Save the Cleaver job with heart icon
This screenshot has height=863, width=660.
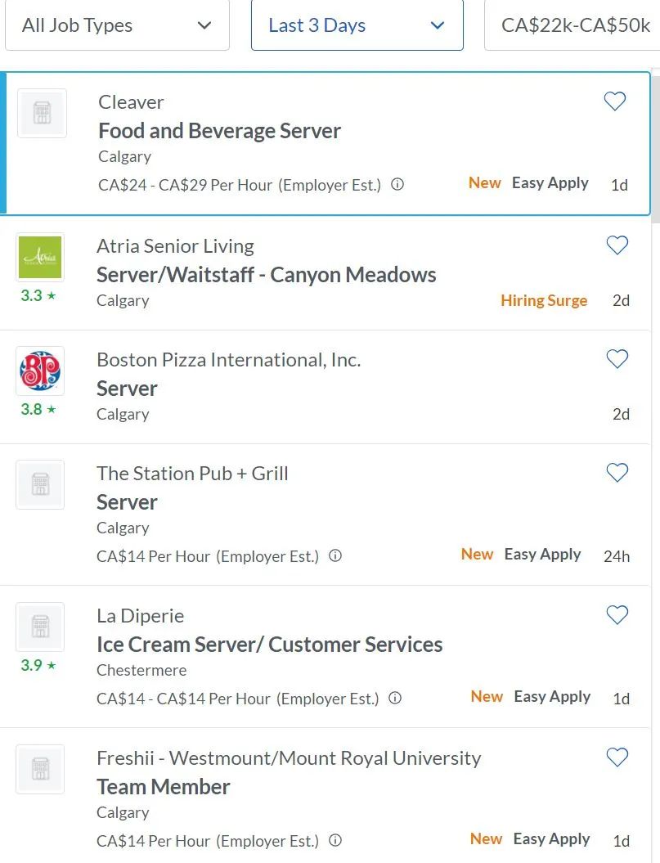point(614,101)
